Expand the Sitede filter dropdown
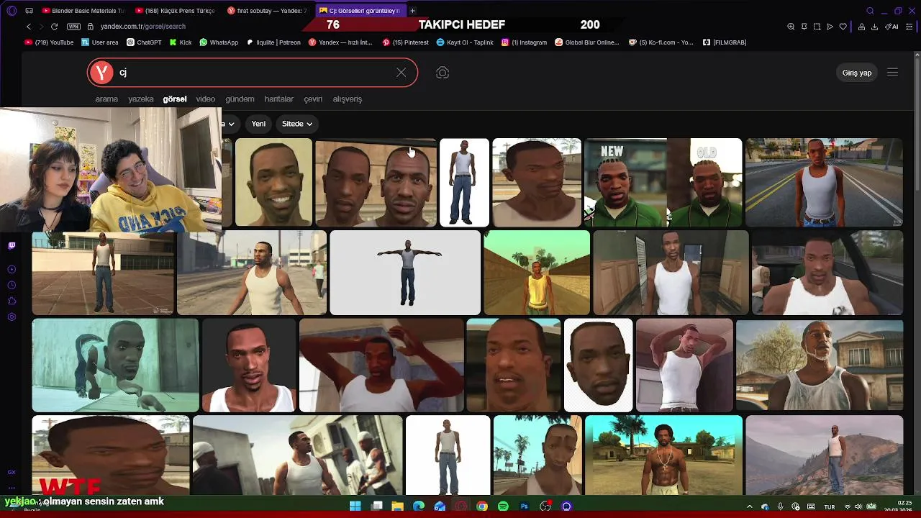 pyautogui.click(x=297, y=124)
